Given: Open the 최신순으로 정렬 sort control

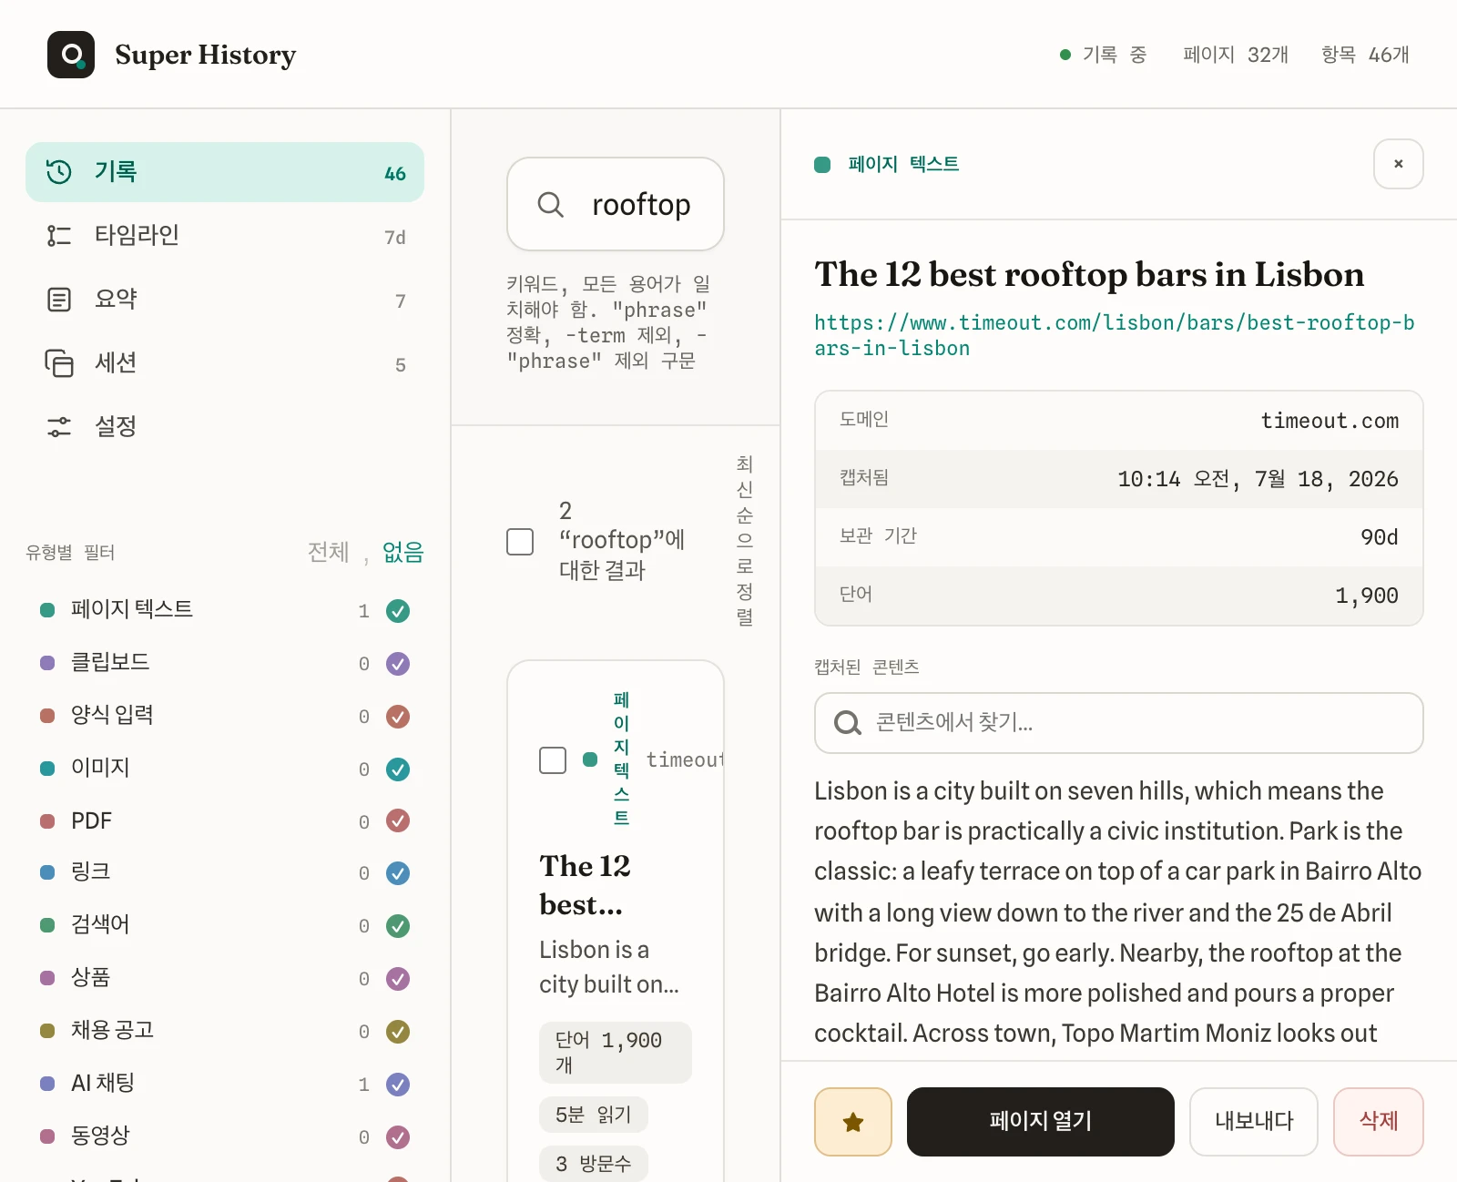Looking at the screenshot, I should tap(745, 541).
